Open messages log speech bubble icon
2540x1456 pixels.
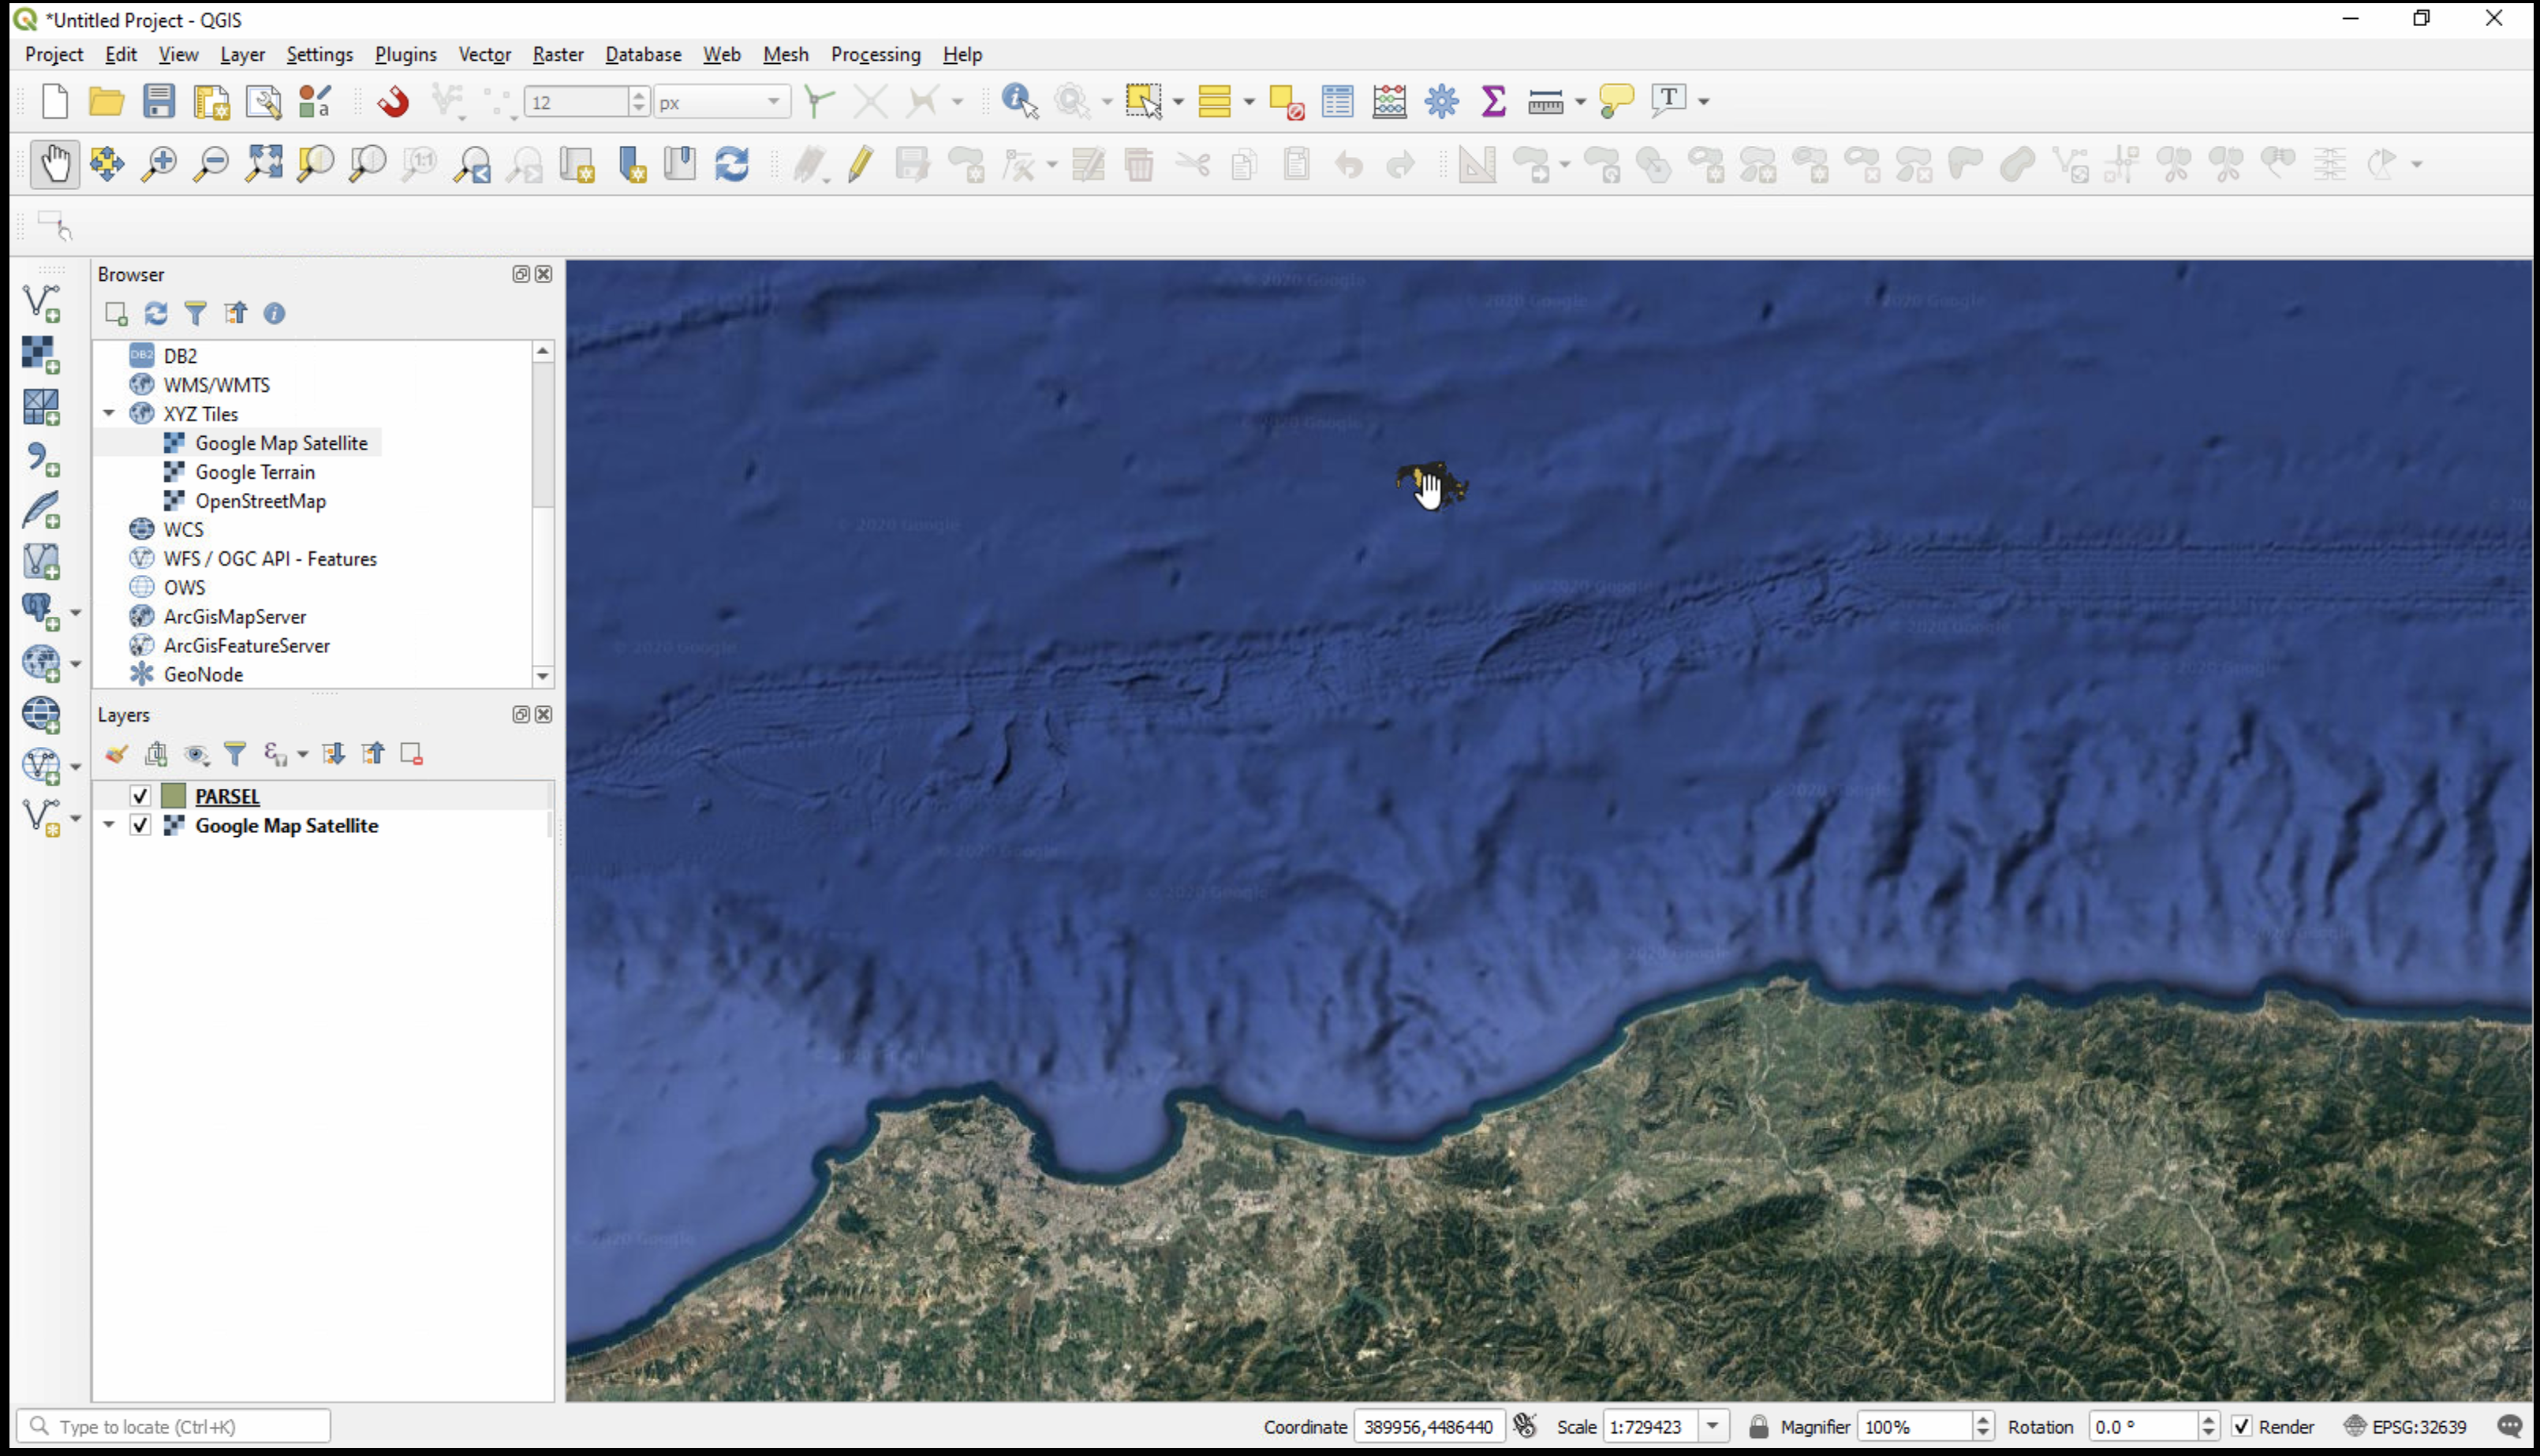click(x=2509, y=1426)
